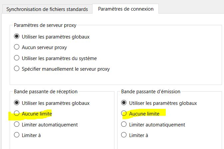
Task: Click the Spécifier manuellement le serveur proxy label
Action: pyautogui.click(x=66, y=69)
